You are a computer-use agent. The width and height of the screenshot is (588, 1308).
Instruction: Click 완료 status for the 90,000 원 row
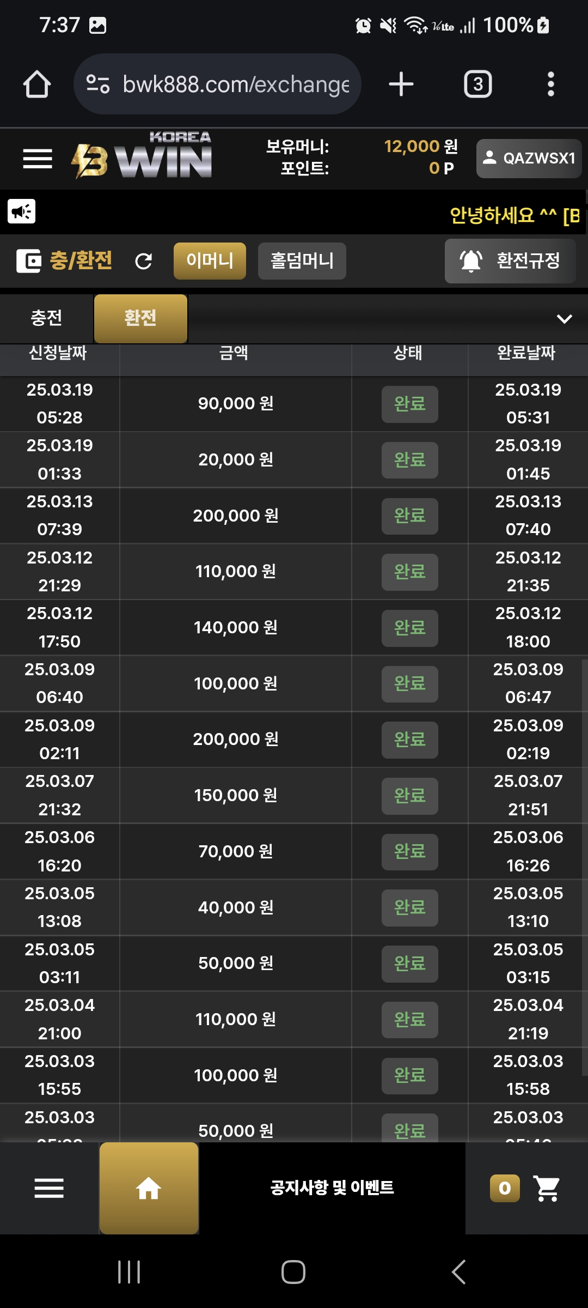coord(410,404)
